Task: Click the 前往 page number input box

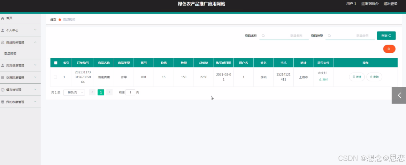Action: click(130, 92)
